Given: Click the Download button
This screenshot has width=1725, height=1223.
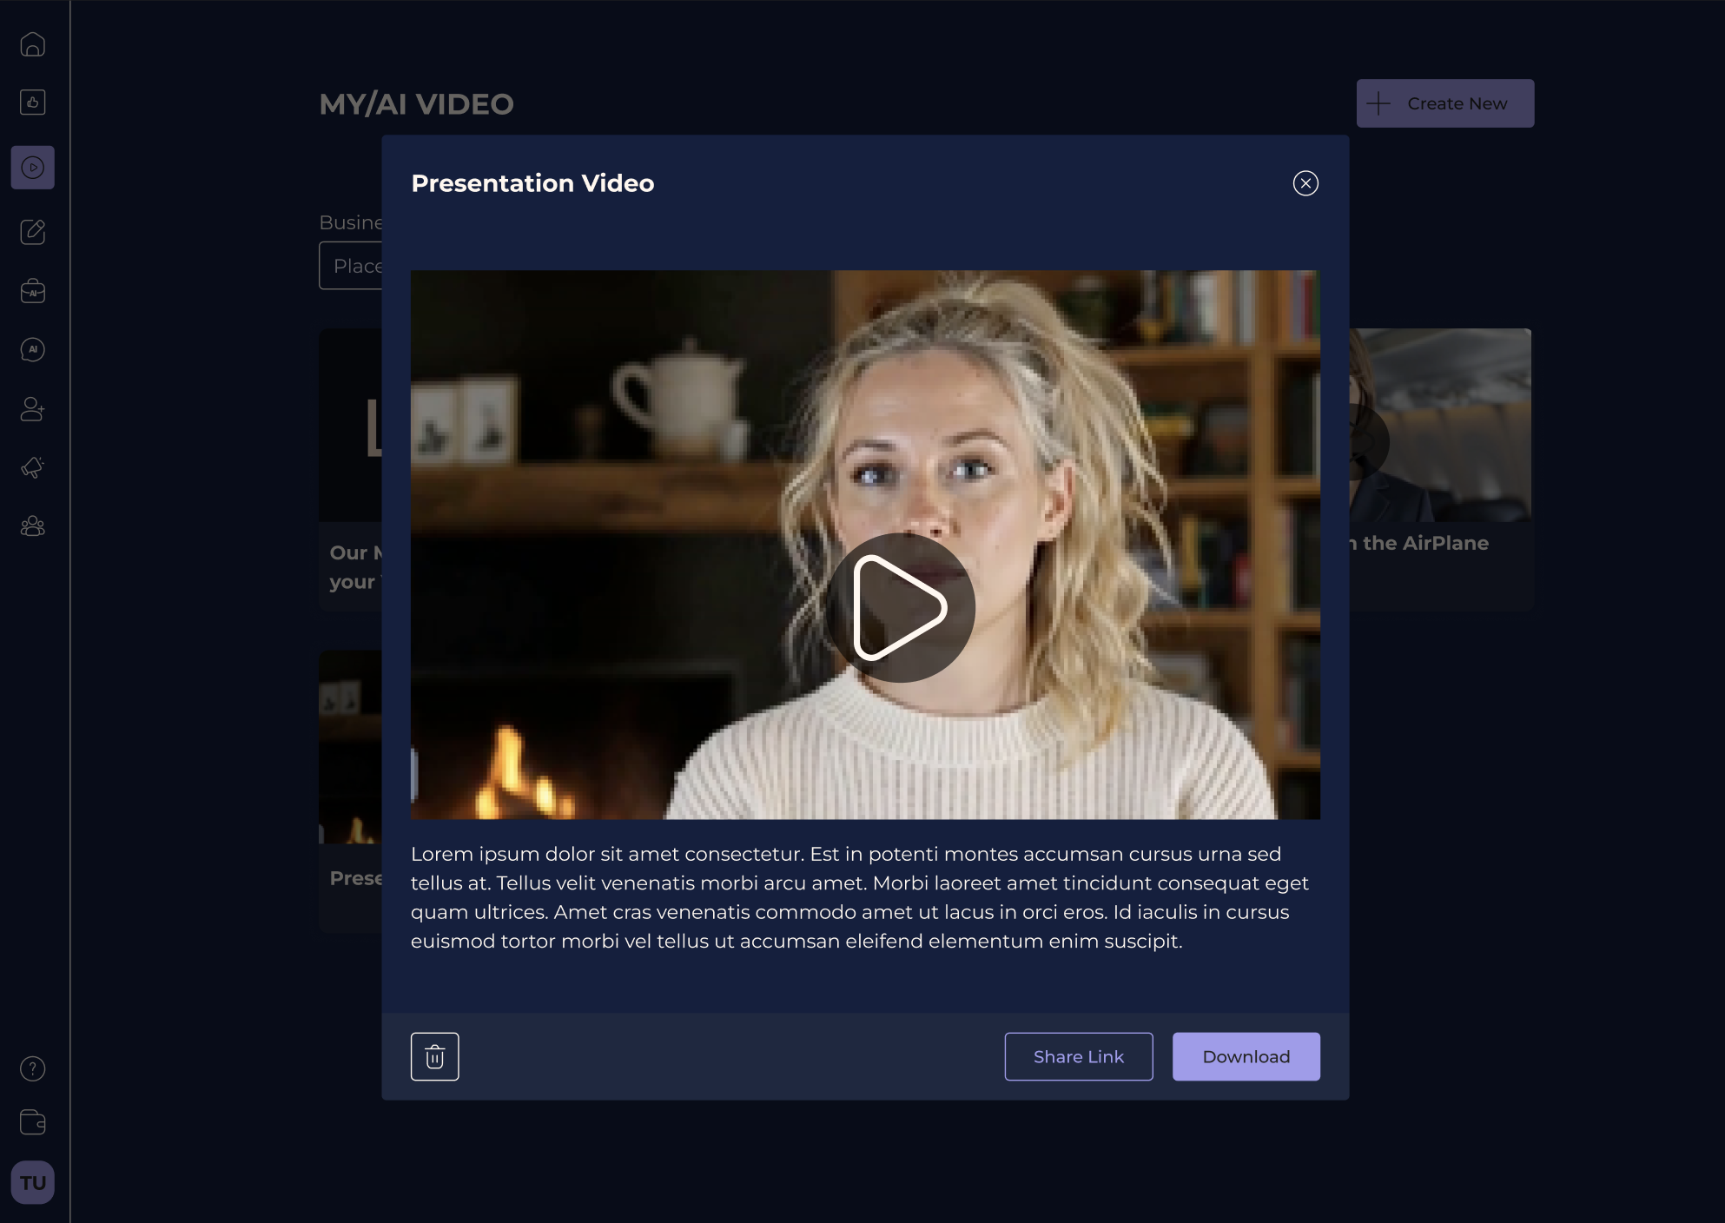Looking at the screenshot, I should click(x=1246, y=1056).
